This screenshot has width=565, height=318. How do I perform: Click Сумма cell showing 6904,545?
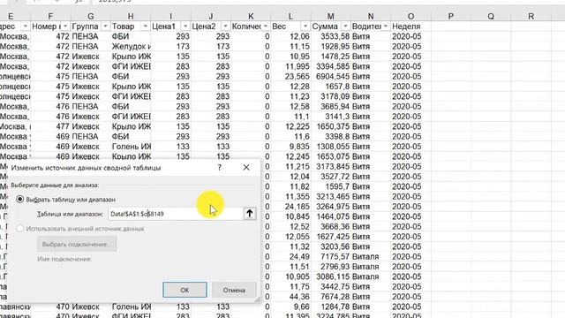(x=331, y=77)
